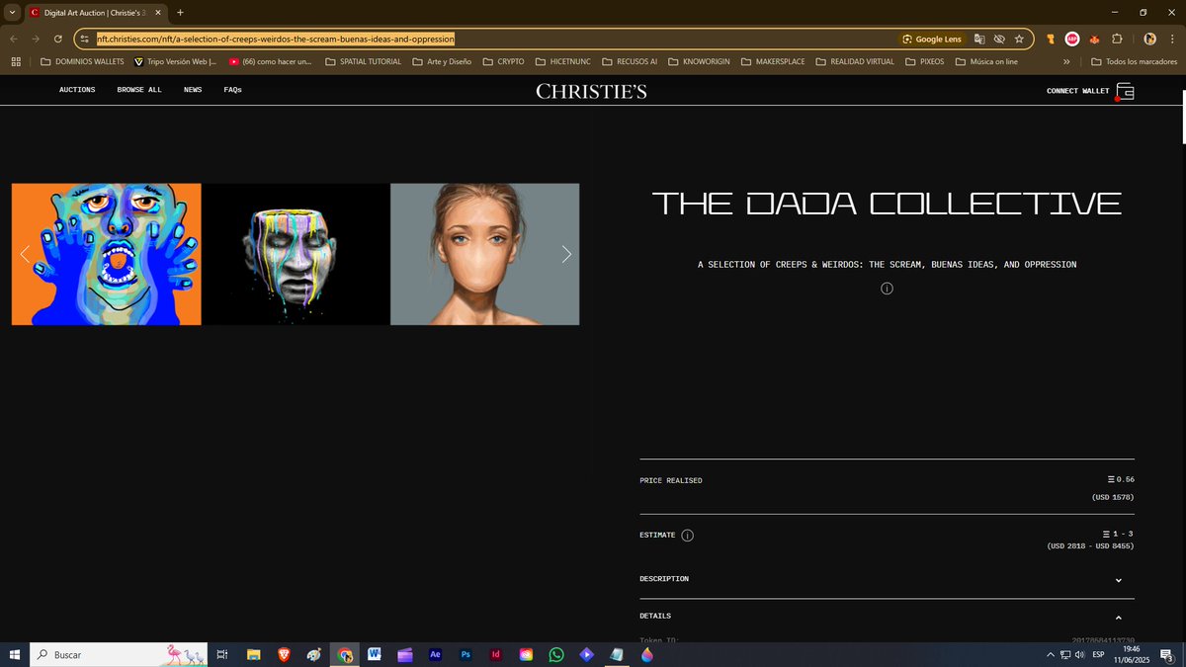The height and width of the screenshot is (667, 1186).
Task: Show more bookmarks with double chevron
Action: click(1066, 61)
